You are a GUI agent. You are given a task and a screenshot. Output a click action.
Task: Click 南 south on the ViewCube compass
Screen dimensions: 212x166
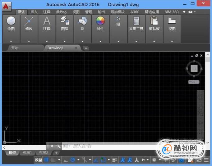tap(194, 76)
